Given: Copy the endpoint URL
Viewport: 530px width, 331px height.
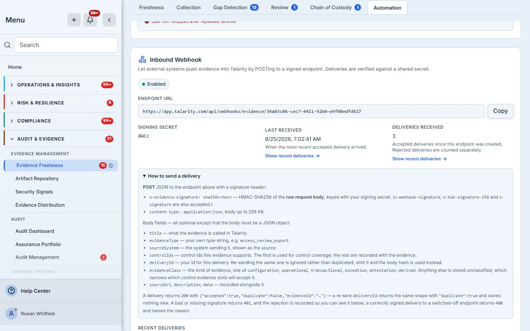Looking at the screenshot, I should pos(500,111).
